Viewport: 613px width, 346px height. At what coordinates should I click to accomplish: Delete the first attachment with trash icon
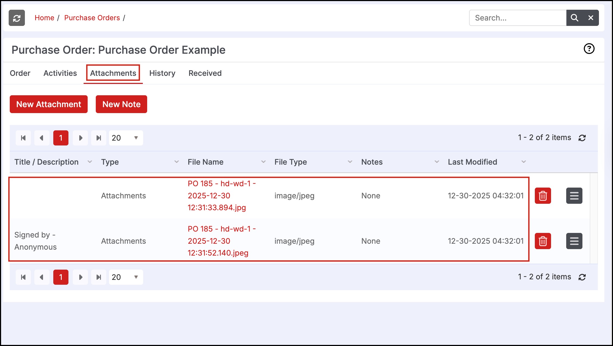(x=543, y=196)
